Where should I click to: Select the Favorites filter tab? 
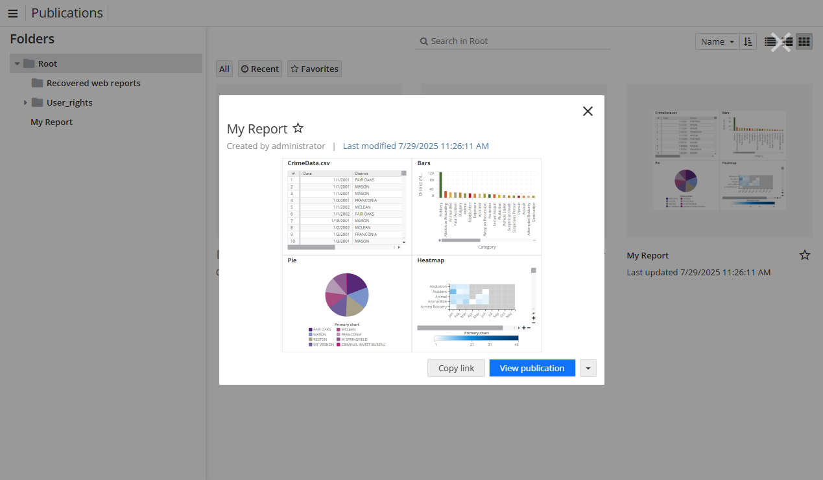(x=314, y=69)
